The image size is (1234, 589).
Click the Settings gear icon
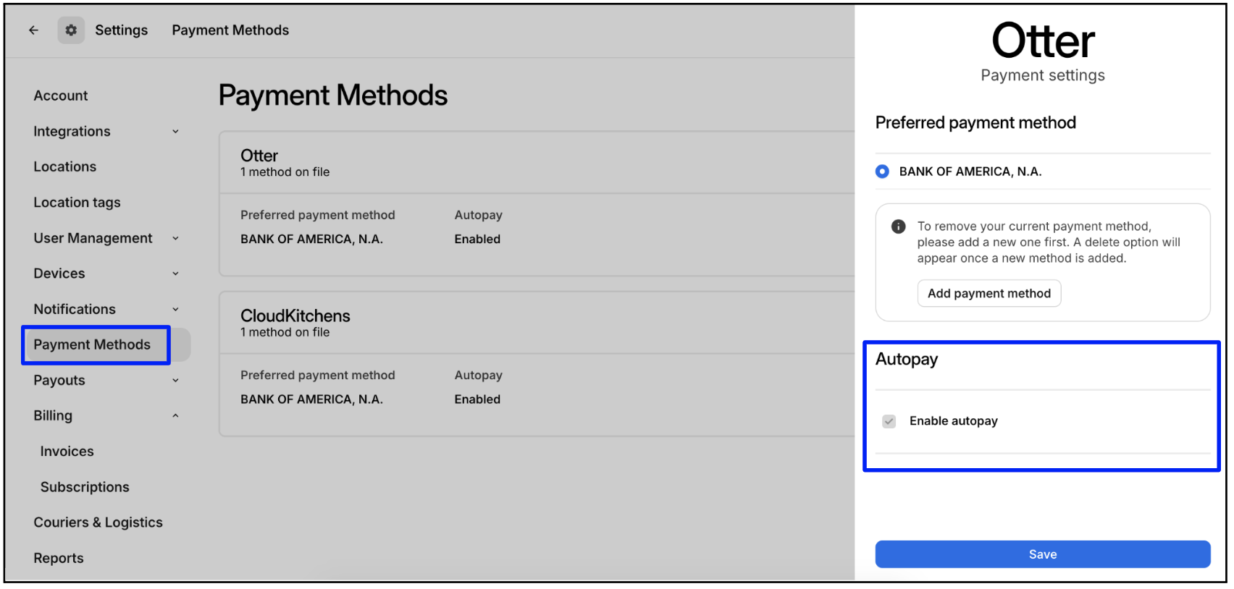[x=71, y=30]
